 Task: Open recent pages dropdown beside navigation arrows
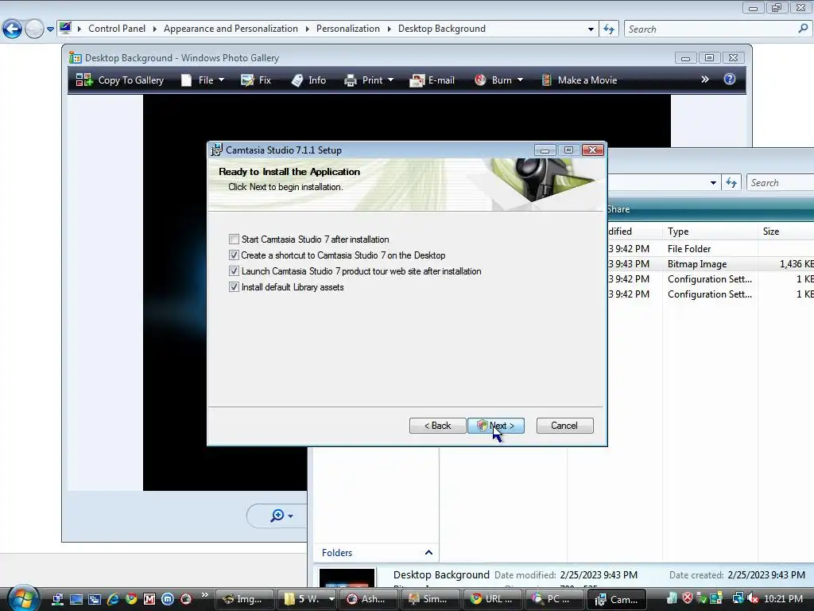click(50, 29)
